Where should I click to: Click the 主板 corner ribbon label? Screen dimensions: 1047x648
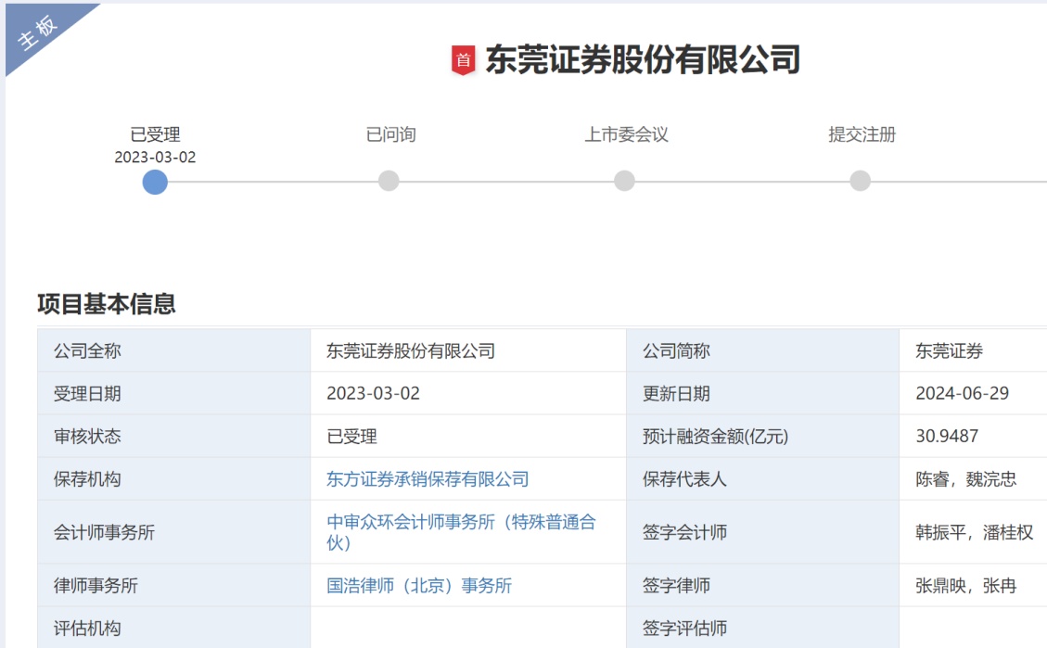point(37,32)
